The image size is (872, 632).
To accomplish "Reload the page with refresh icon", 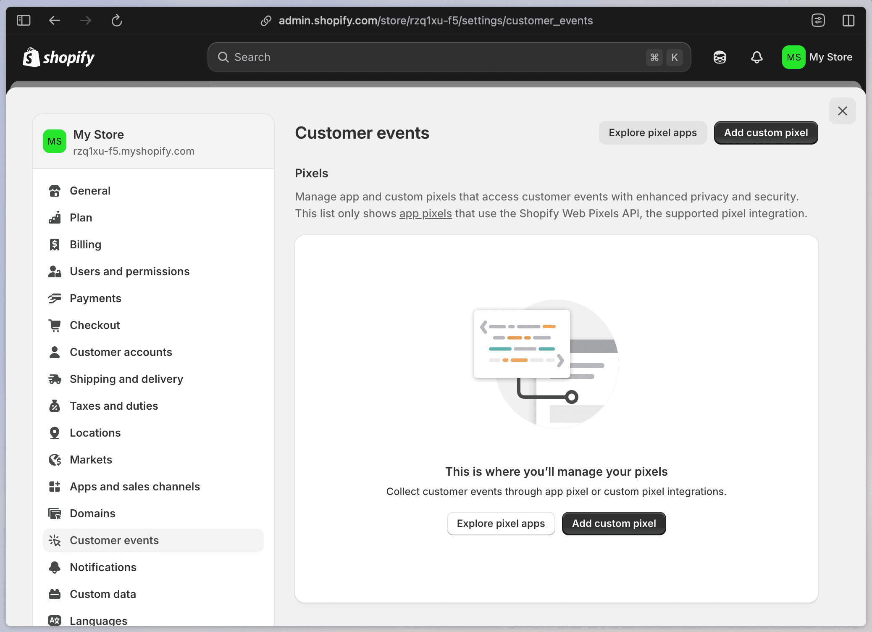I will tap(117, 20).
